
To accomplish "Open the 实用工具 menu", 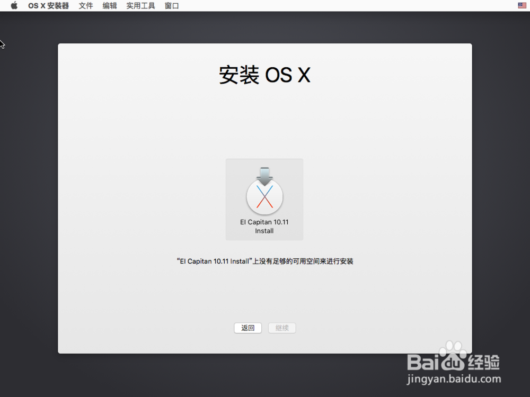I will 140,6.
